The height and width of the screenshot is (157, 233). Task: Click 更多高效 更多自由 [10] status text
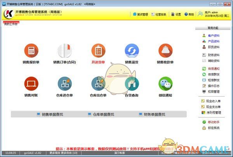(x=63, y=153)
